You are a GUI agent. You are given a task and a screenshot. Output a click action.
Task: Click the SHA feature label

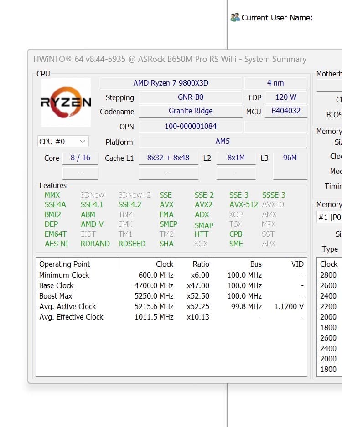click(x=166, y=244)
